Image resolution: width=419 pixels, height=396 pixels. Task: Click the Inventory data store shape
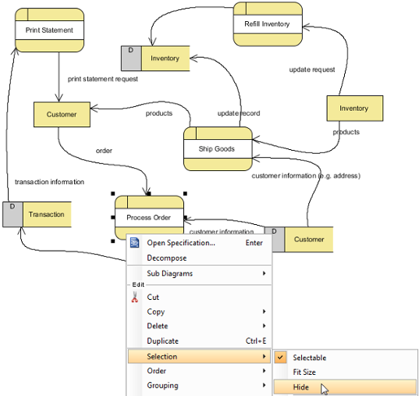[x=155, y=59]
